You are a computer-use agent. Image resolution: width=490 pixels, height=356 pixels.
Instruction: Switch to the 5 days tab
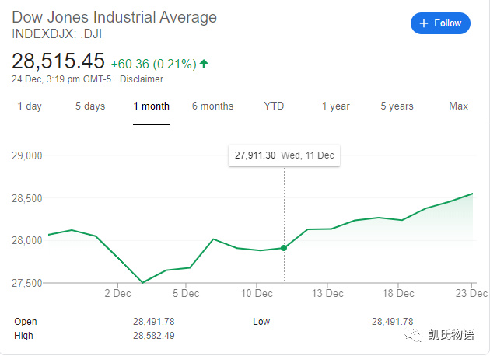[x=90, y=106]
